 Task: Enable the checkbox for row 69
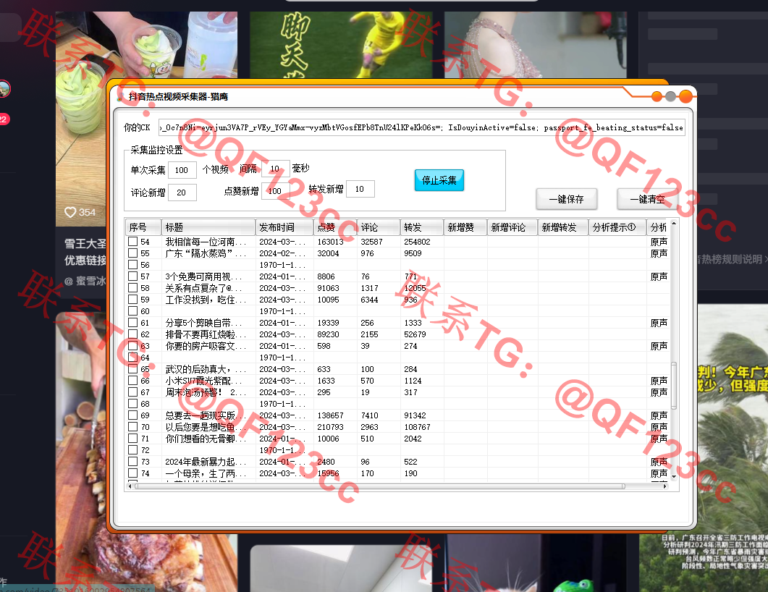(x=132, y=415)
